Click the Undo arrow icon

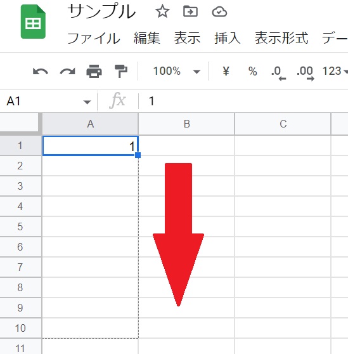point(41,71)
